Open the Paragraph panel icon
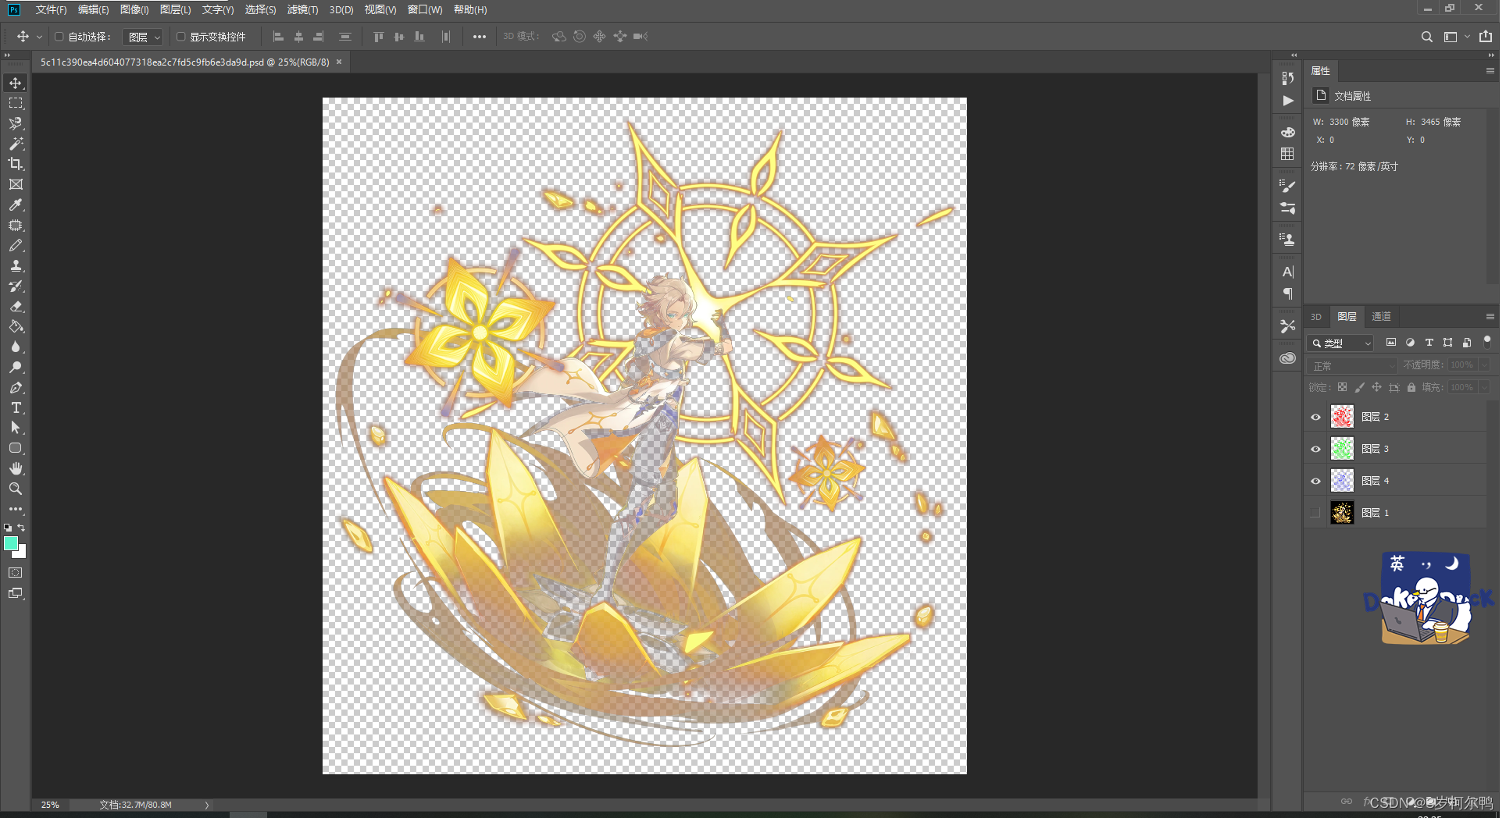The height and width of the screenshot is (818, 1506). pyautogui.click(x=1288, y=293)
